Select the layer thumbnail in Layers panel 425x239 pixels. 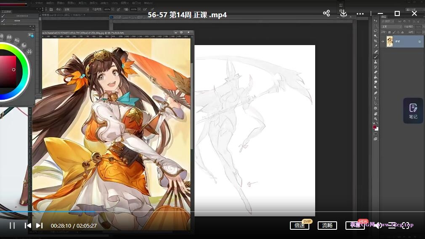click(390, 42)
